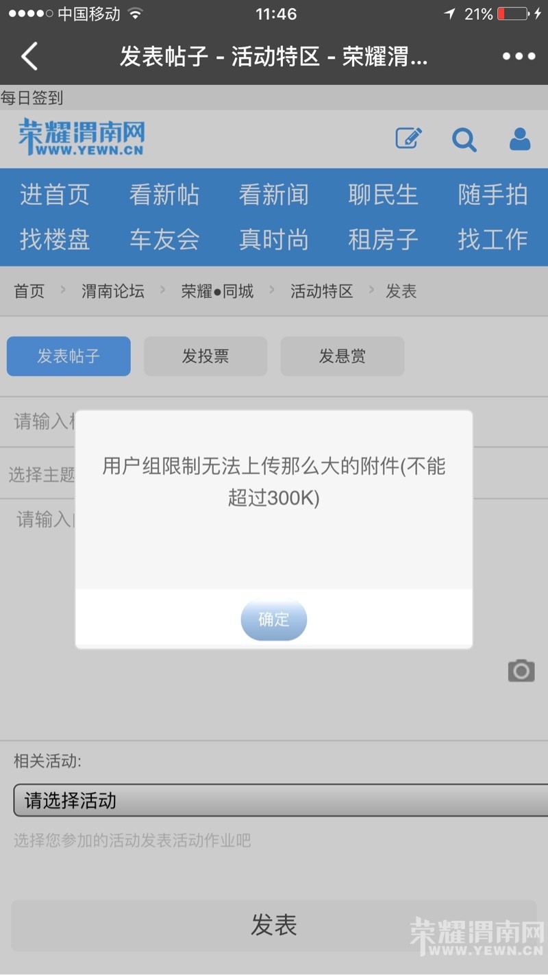Select the 发表帖子 tab
The height and width of the screenshot is (975, 548).
68,356
